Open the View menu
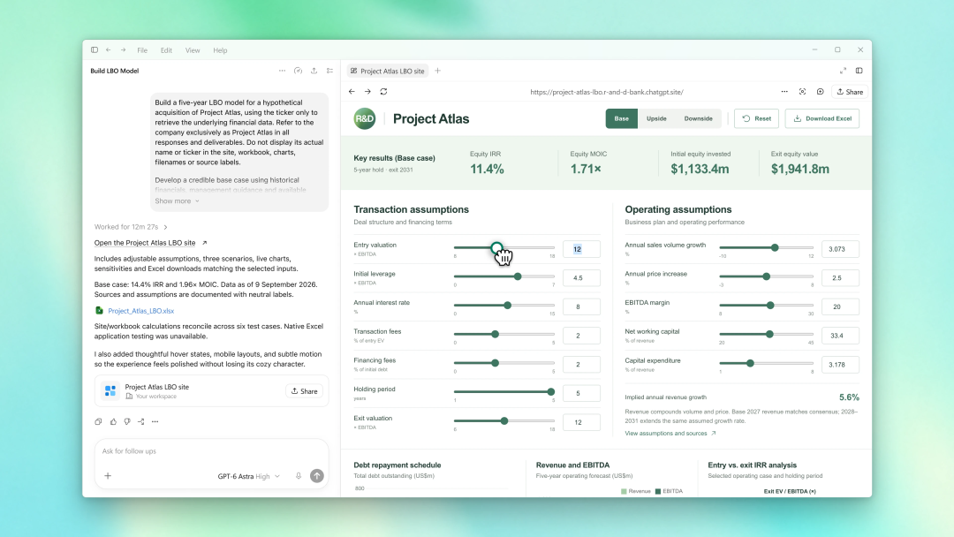 click(193, 50)
